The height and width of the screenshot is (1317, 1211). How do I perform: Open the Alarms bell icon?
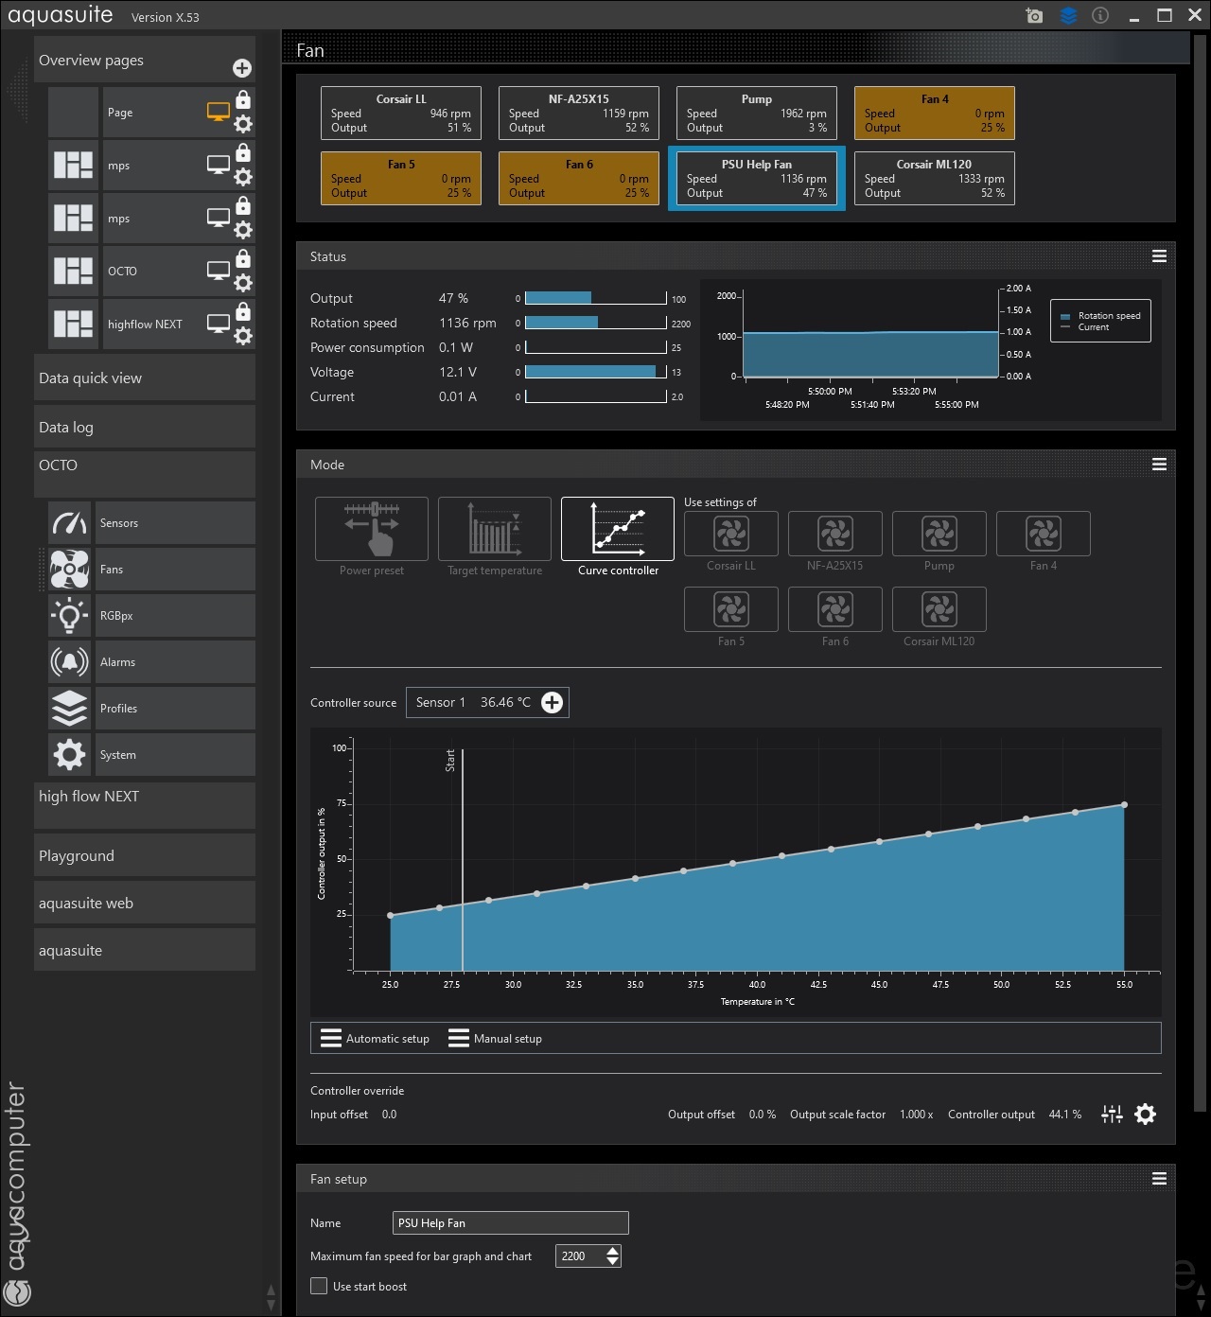tap(69, 661)
